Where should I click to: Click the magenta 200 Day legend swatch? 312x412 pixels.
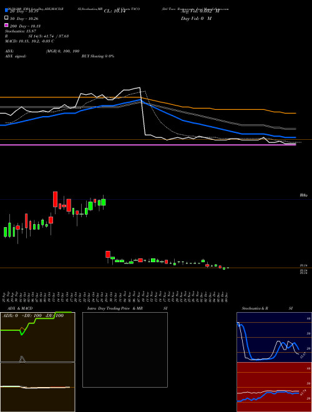tap(7, 25)
